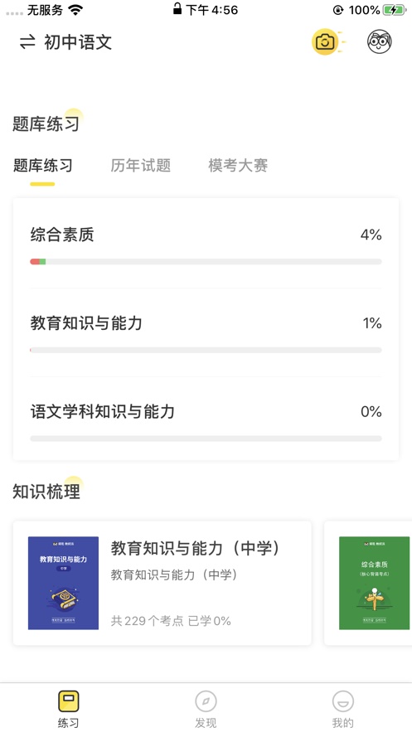Tap the subject switch arrows icon
The image size is (412, 732).
pyautogui.click(x=27, y=42)
